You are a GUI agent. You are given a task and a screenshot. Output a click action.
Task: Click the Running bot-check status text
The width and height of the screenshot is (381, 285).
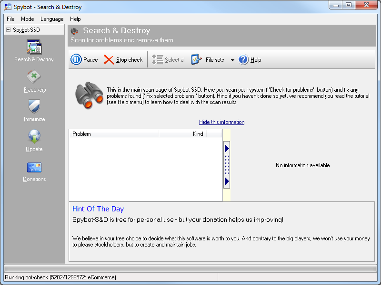pos(60,277)
